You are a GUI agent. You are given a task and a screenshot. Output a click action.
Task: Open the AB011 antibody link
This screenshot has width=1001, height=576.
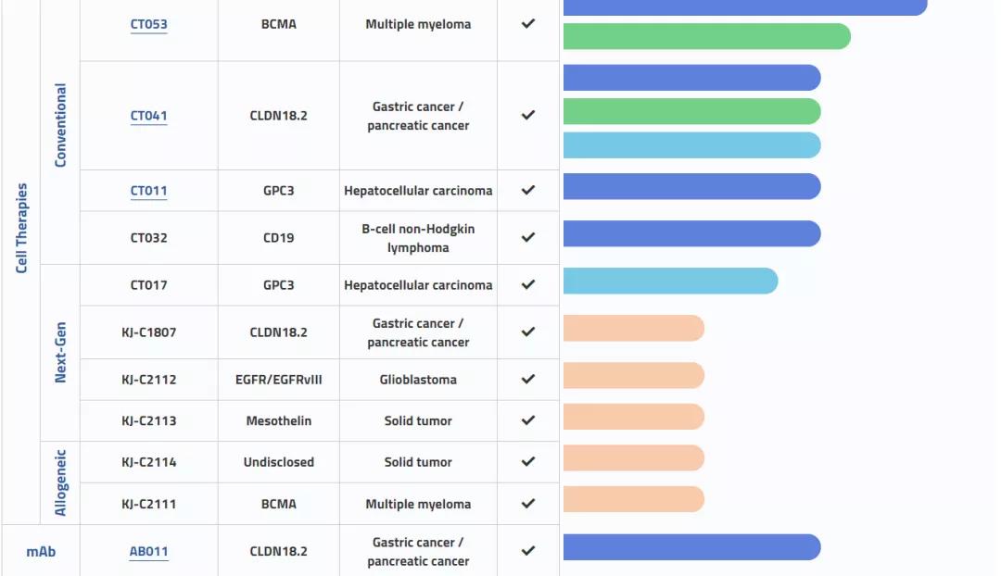tap(148, 551)
